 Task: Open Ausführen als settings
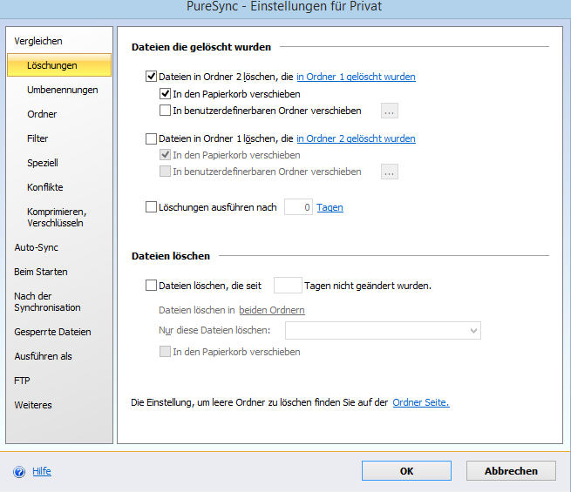[x=43, y=356]
